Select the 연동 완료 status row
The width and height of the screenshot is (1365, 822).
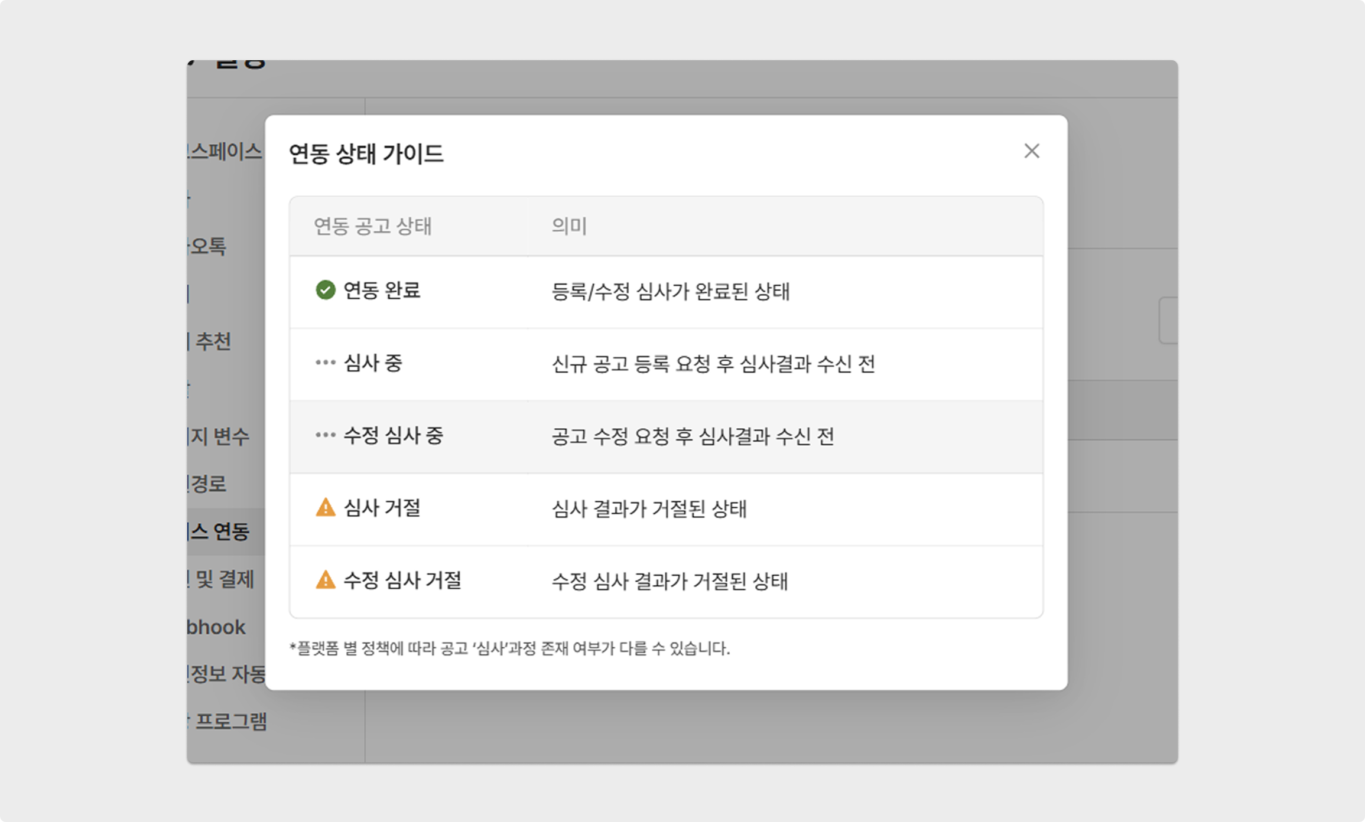[665, 291]
